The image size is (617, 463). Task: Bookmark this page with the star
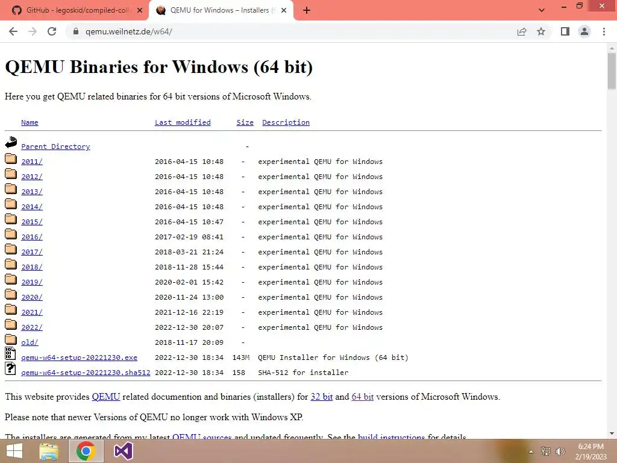[x=541, y=31]
